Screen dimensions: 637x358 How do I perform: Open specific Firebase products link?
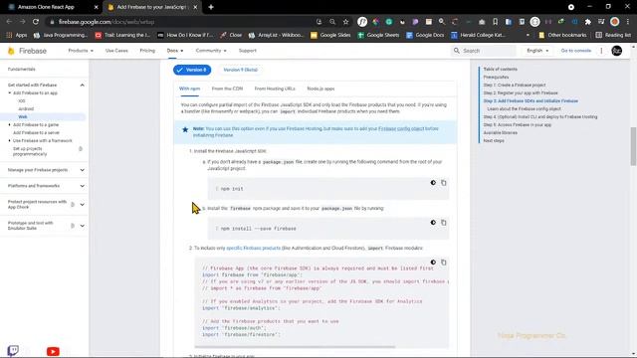253,248
